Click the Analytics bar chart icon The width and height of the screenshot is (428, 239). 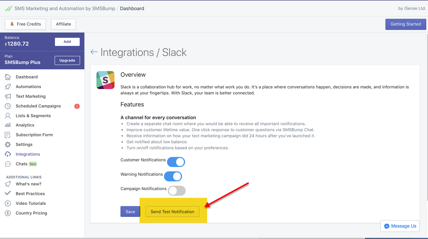pyautogui.click(x=8, y=125)
